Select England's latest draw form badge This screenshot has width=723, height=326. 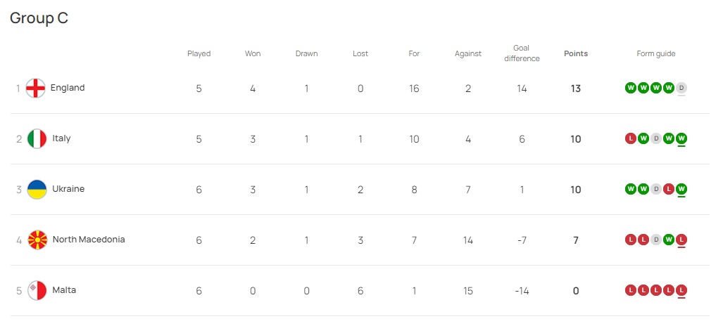681,88
